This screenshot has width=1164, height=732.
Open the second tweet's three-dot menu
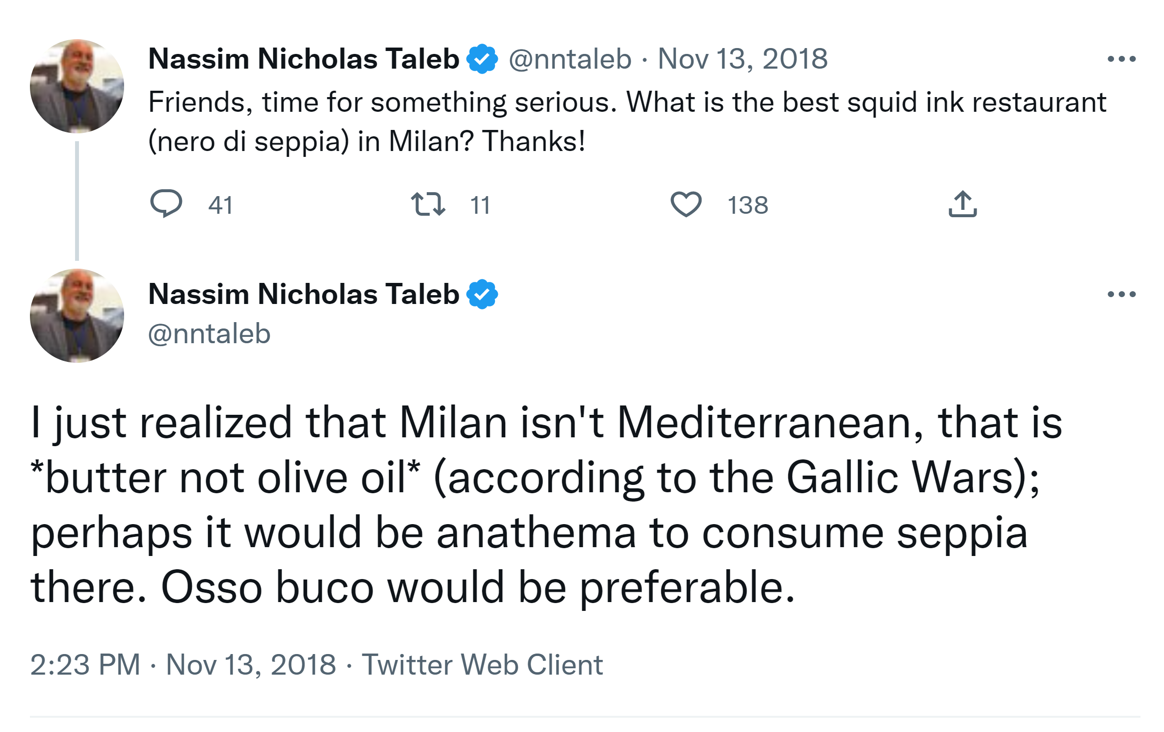coord(1121,294)
